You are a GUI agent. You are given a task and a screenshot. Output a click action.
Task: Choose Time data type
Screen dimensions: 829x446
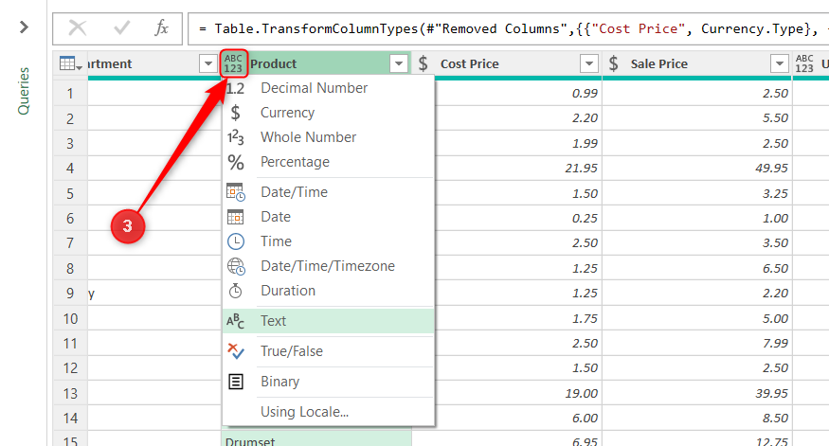pos(329,241)
